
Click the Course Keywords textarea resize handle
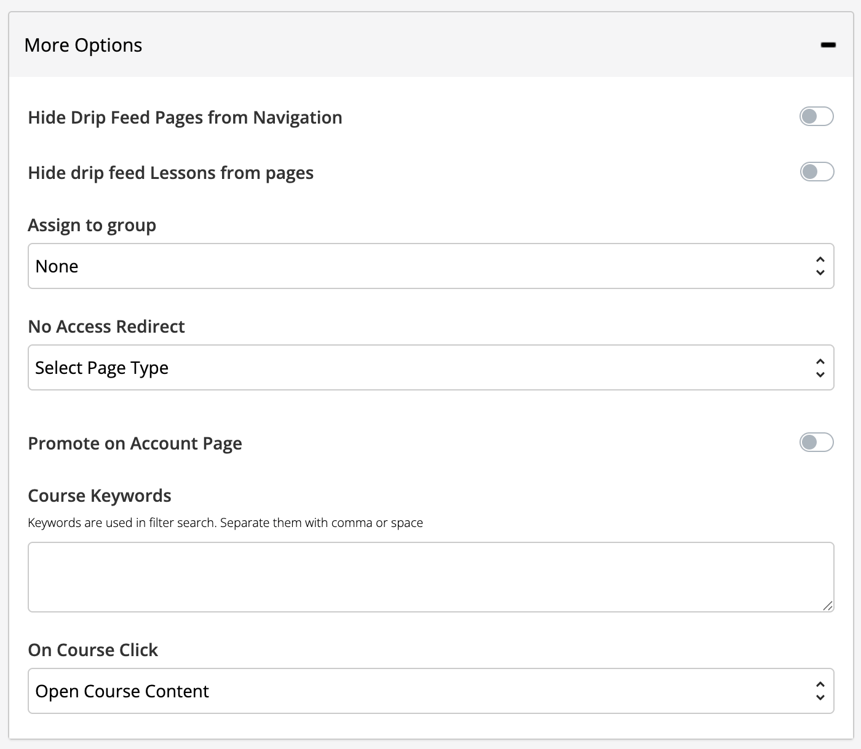tap(828, 606)
